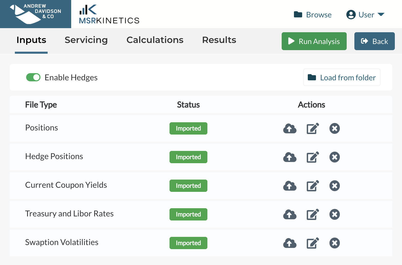Viewport: 402px width, 265px height.
Task: Upload a file for Current Coupon Yields
Action: coord(290,186)
